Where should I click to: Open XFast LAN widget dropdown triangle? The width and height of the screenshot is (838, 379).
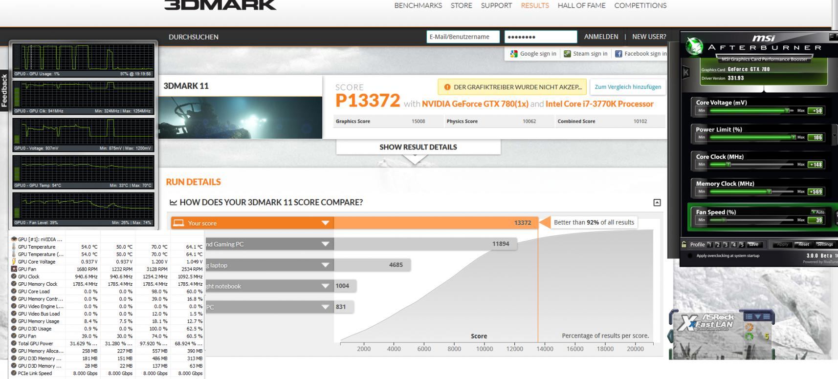tap(758, 316)
